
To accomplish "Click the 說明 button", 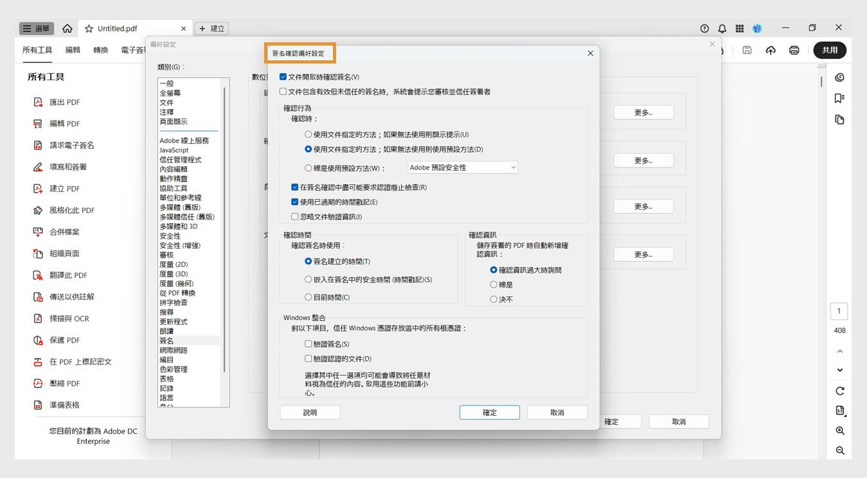I will coord(310,412).
